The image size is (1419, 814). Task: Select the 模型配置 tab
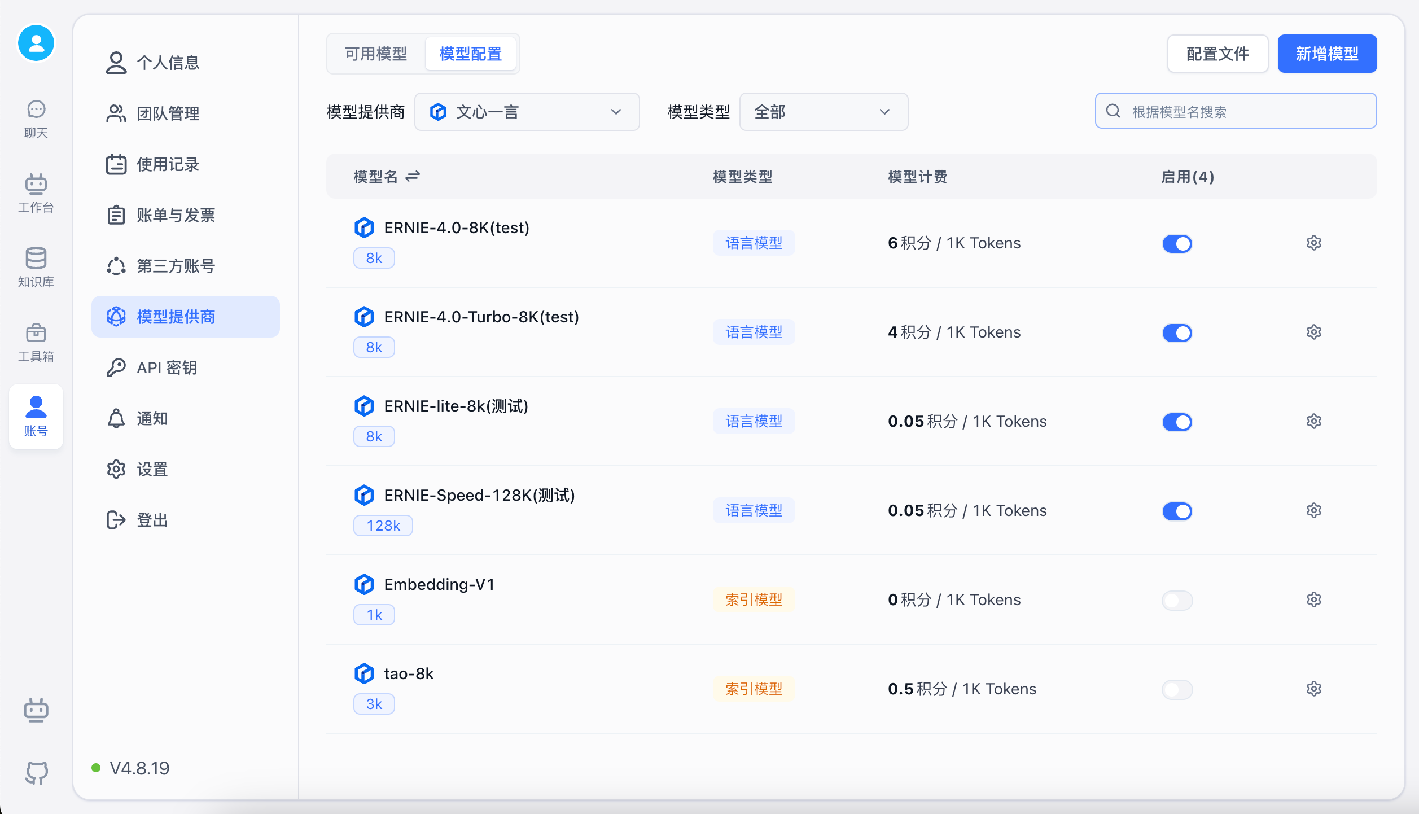(470, 54)
